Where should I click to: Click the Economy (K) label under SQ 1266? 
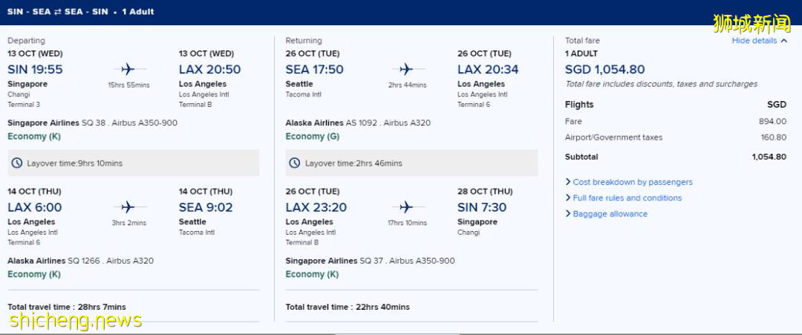pos(34,275)
